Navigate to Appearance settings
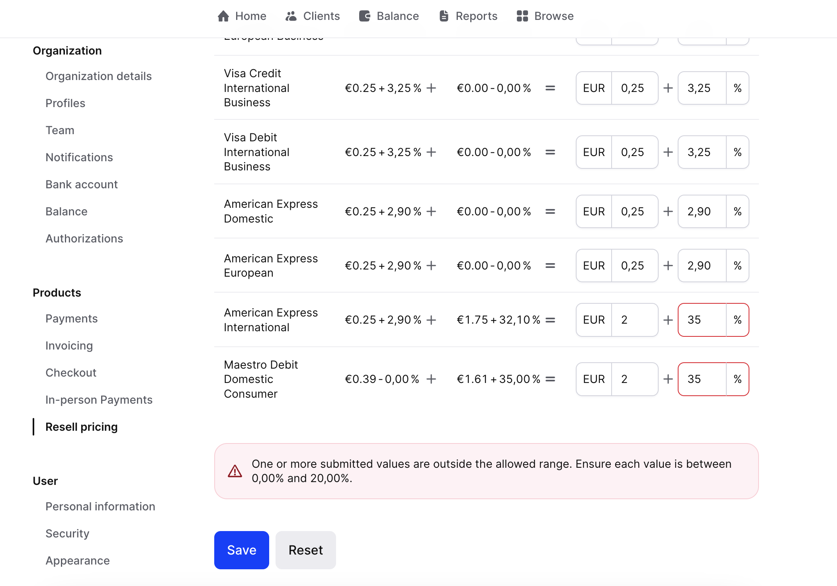Image resolution: width=837 pixels, height=586 pixels. click(x=77, y=561)
